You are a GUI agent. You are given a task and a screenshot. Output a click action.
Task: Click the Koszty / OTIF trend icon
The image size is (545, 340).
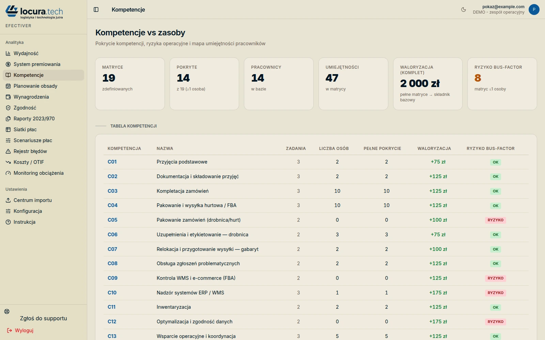pyautogui.click(x=8, y=162)
